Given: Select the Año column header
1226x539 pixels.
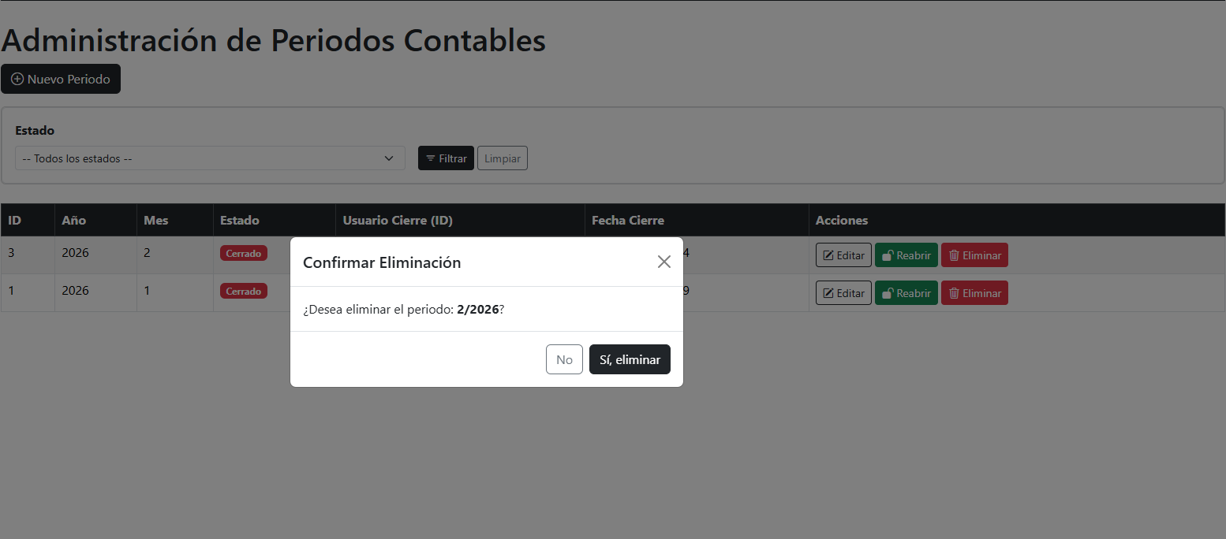Looking at the screenshot, I should [74, 220].
